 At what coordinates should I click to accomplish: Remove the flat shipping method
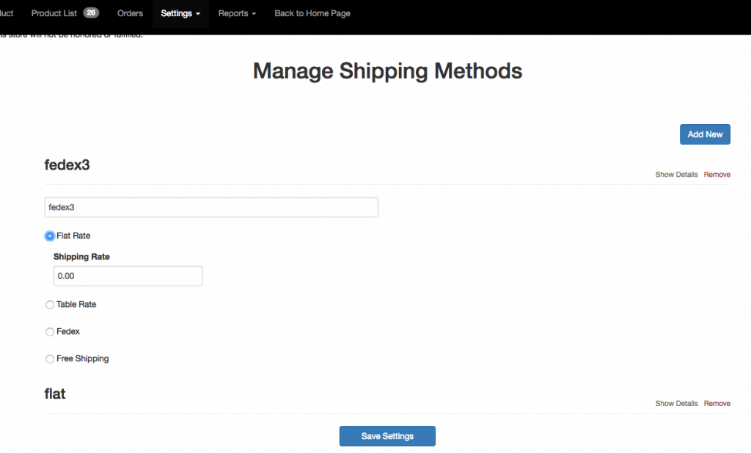(x=717, y=403)
